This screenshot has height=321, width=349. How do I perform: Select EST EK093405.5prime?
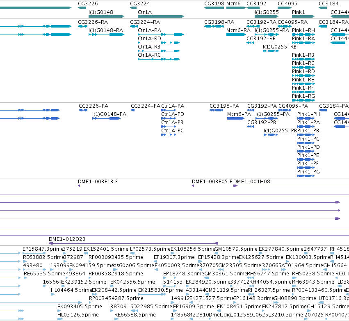80,307
